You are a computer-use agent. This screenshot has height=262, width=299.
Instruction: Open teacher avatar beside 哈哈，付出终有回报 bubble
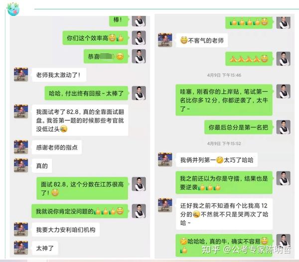pos(139,93)
